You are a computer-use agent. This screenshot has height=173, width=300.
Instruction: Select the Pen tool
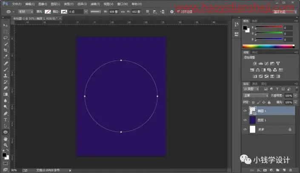click(6, 114)
